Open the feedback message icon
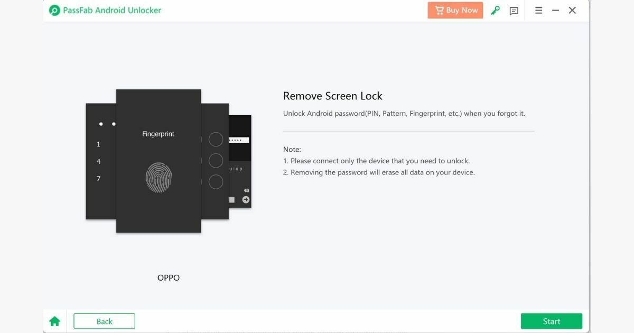Viewport: 634px width, 333px height. 514,11
